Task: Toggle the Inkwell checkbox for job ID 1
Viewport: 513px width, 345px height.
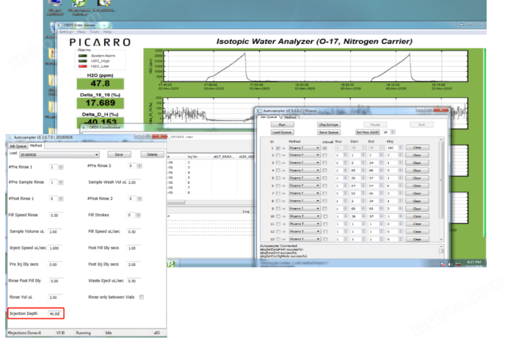Action: (x=325, y=148)
